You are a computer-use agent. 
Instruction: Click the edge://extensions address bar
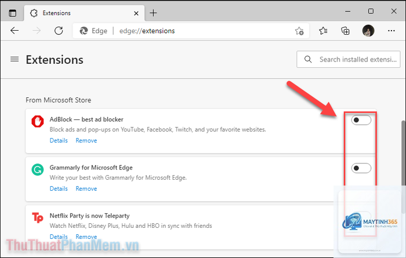coord(191,31)
